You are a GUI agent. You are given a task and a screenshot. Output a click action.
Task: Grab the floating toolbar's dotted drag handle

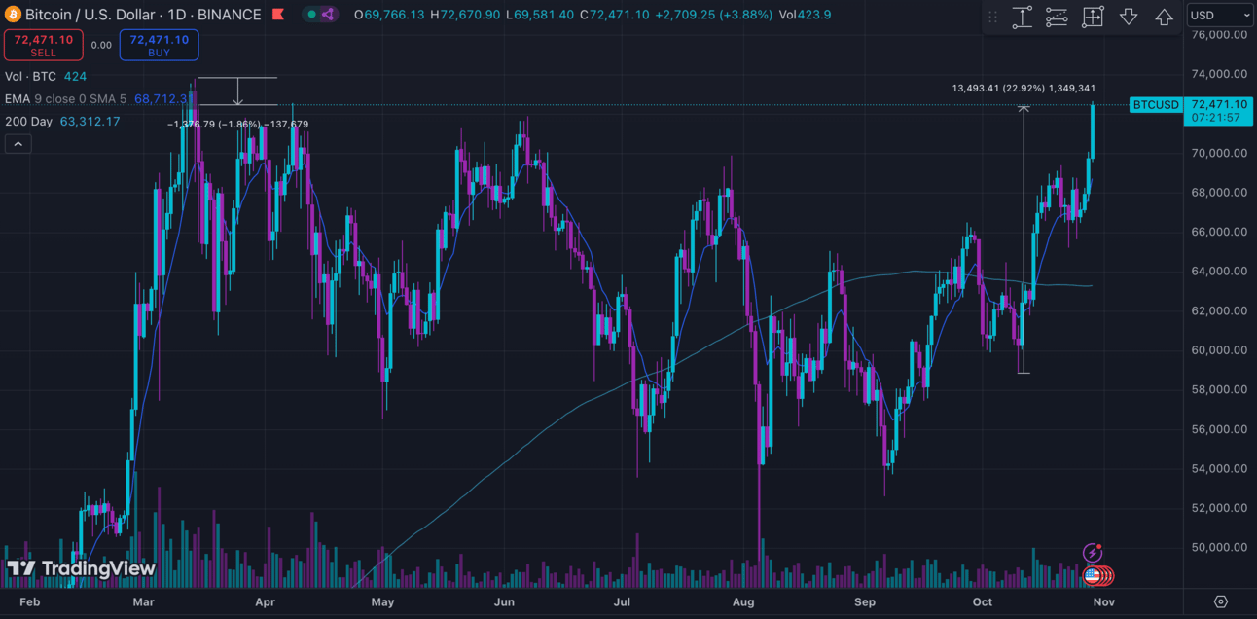pos(993,17)
